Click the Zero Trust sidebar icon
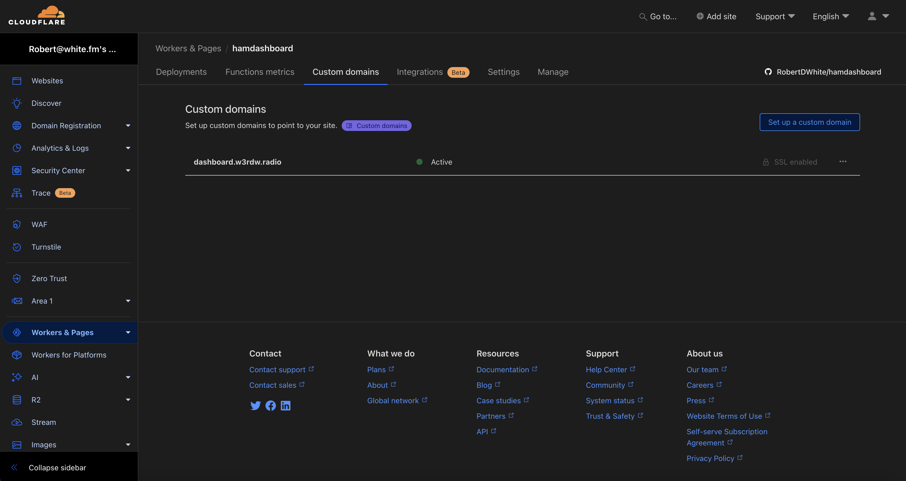This screenshot has height=481, width=906. [17, 278]
